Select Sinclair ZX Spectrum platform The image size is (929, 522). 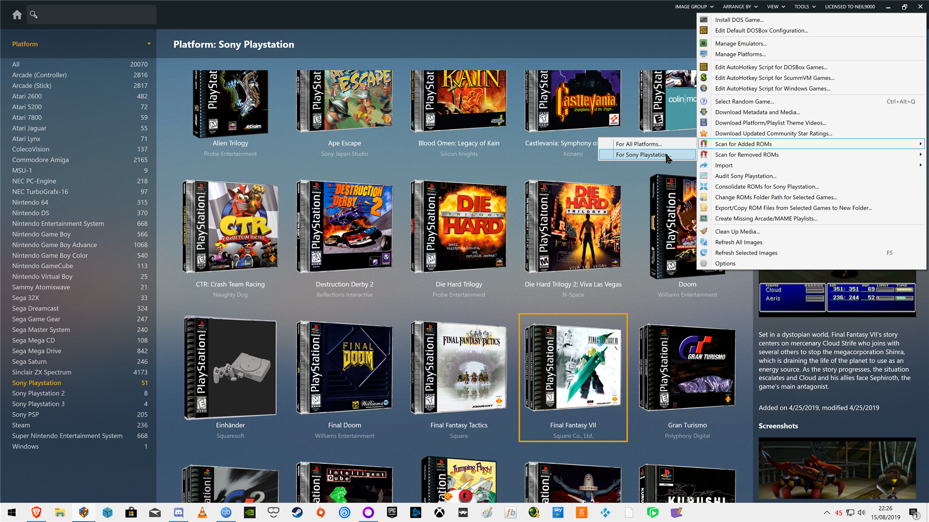(x=80, y=372)
